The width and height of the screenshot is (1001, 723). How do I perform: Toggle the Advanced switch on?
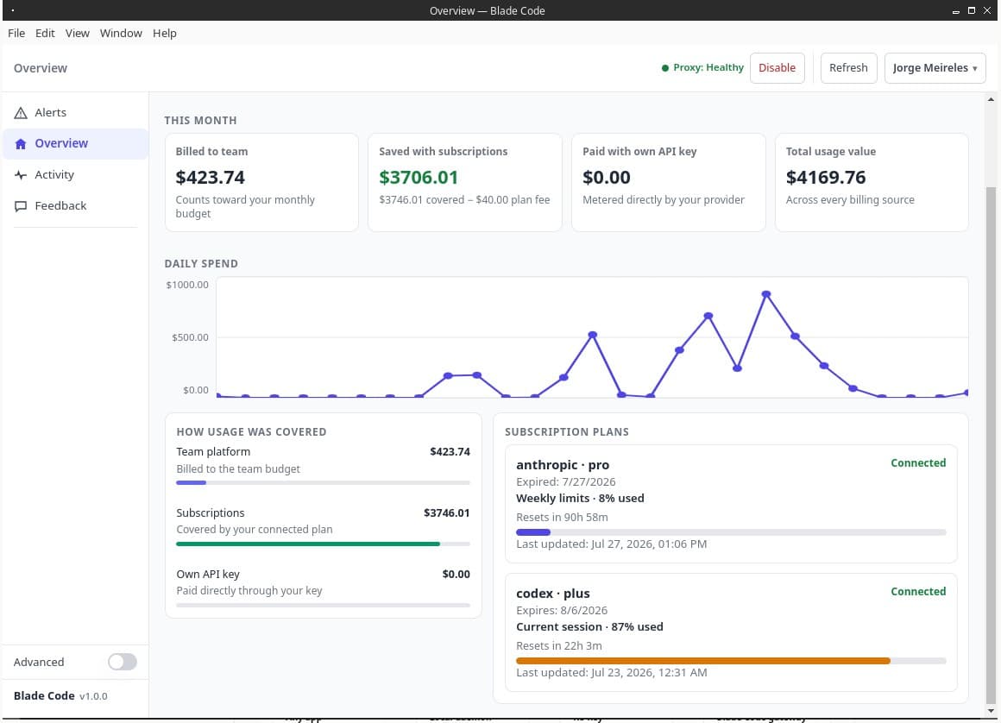(122, 662)
